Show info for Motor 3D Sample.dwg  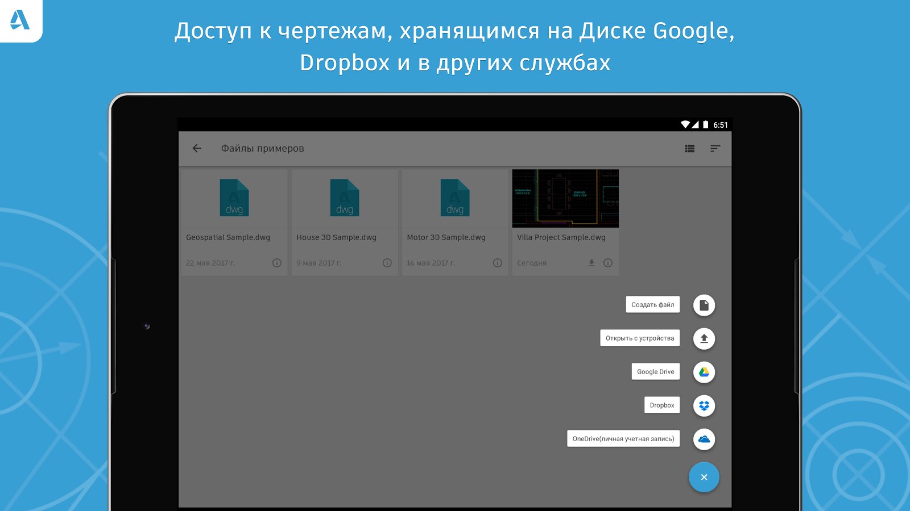coord(498,263)
